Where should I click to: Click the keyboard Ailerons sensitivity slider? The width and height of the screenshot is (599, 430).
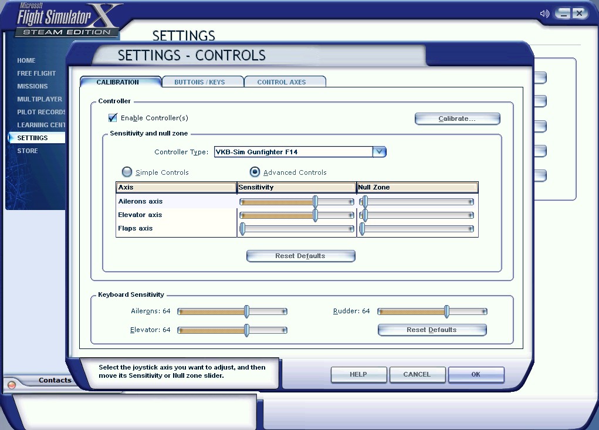click(232, 312)
